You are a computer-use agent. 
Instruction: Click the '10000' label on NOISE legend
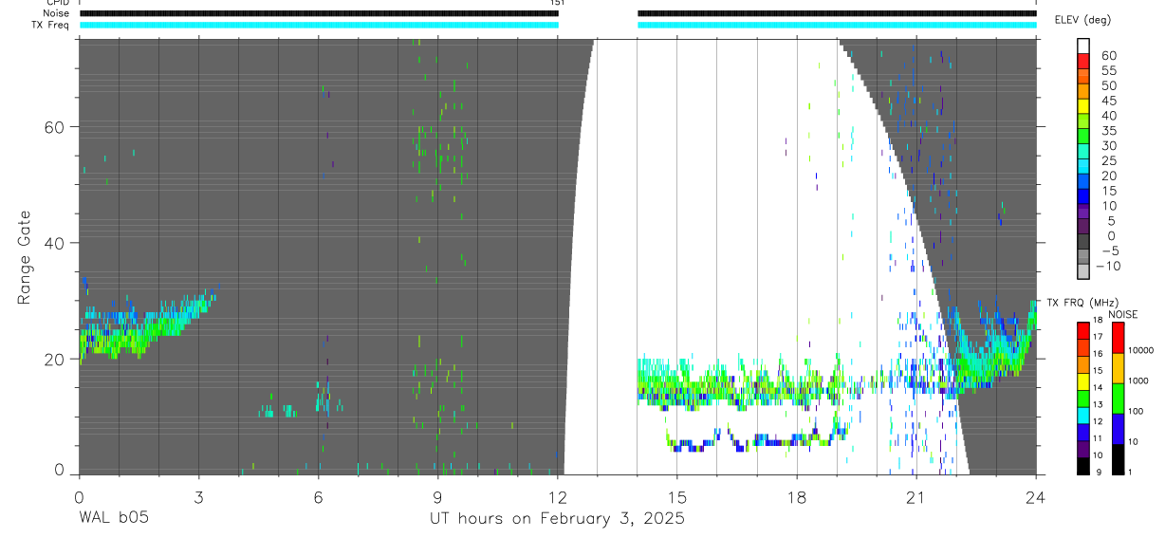click(1140, 350)
